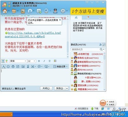Select the screenshot scissors tool
128x117 pixels.
click(x=33, y=66)
